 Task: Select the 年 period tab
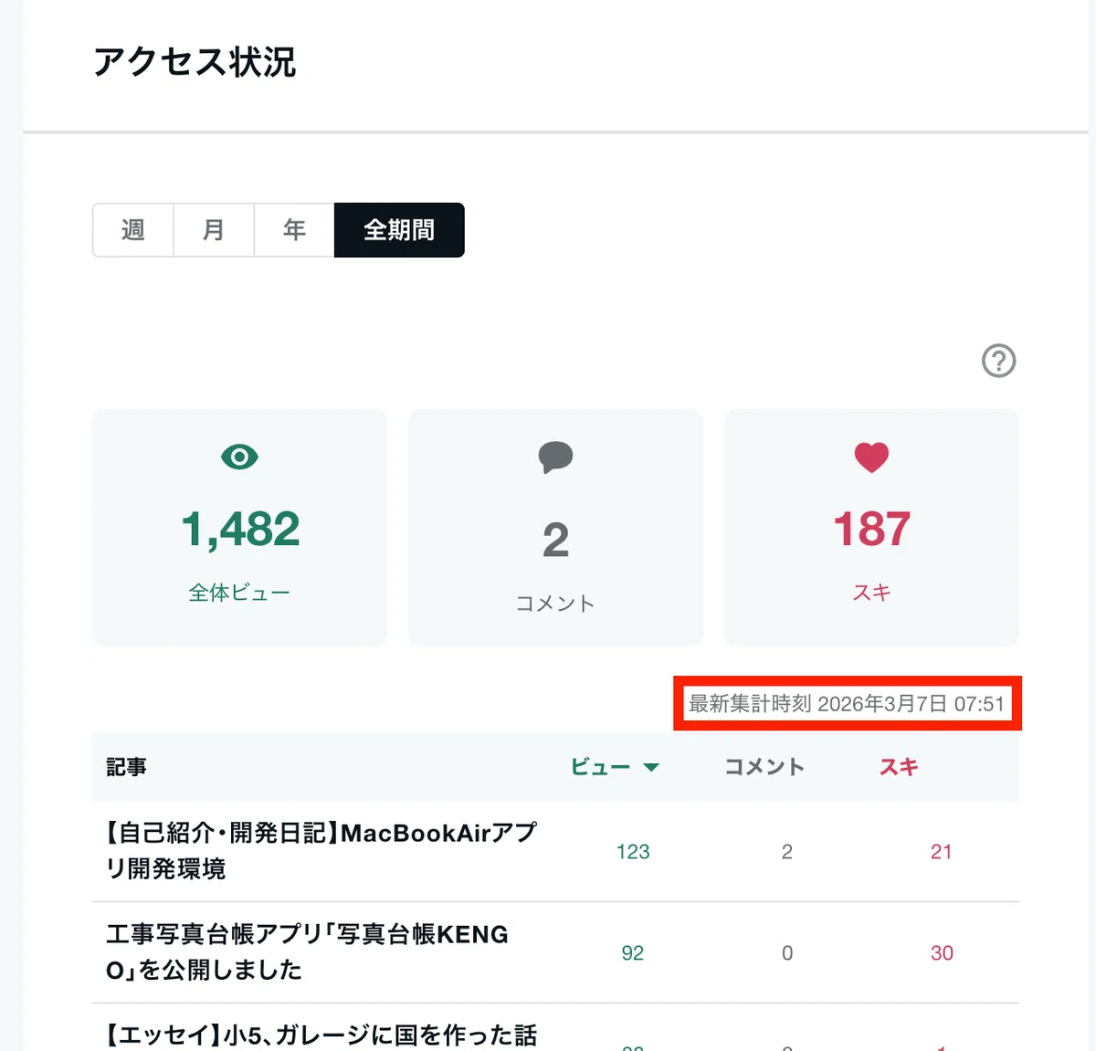[294, 230]
